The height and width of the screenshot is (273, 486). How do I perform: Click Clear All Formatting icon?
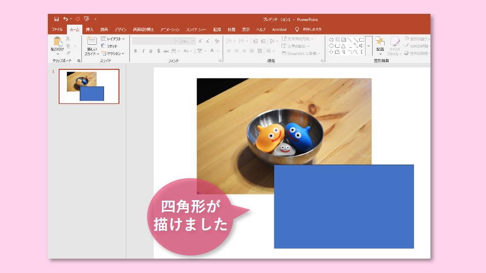point(217,41)
